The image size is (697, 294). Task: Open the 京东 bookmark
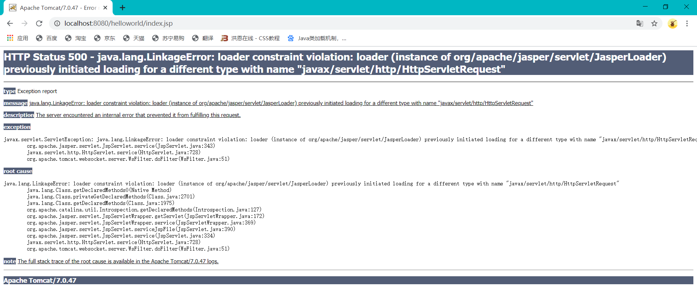point(105,38)
